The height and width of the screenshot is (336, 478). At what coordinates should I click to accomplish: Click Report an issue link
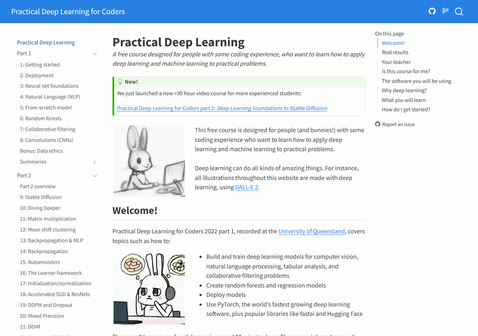[x=398, y=124]
